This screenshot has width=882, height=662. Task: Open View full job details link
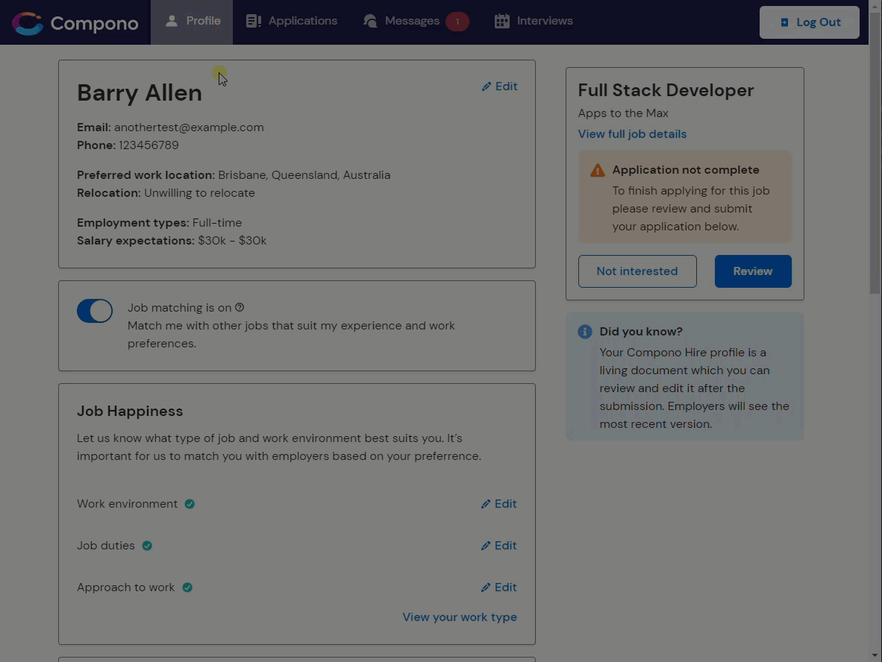[632, 134]
